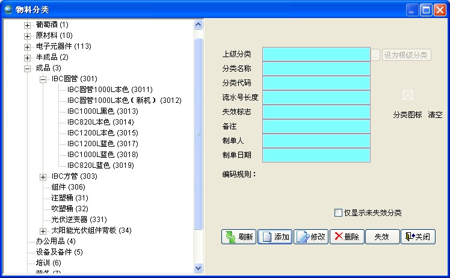Select IBC1000L黑色 (3013) in tree
Viewport: 450px width, 278px height.
coord(102,111)
